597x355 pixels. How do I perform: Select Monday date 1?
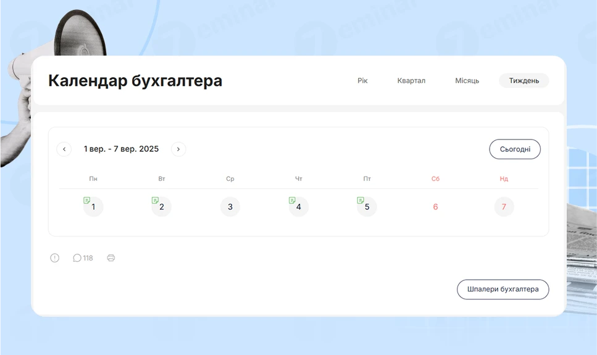[93, 207]
